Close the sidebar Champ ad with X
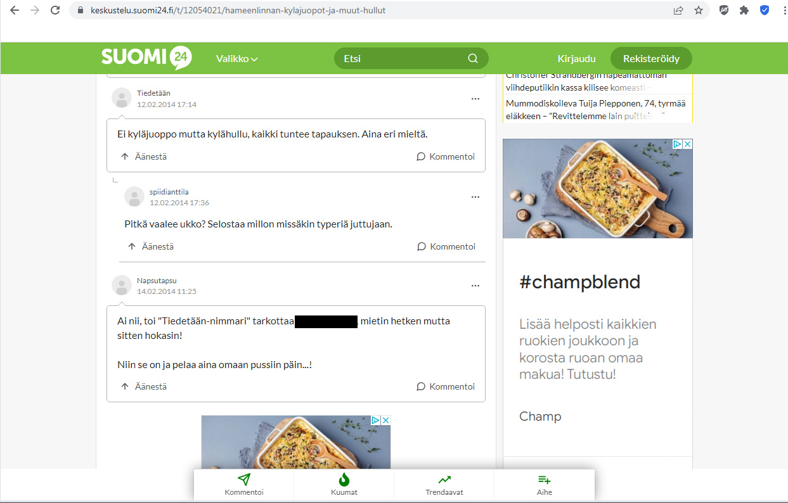788x503 pixels. click(688, 144)
